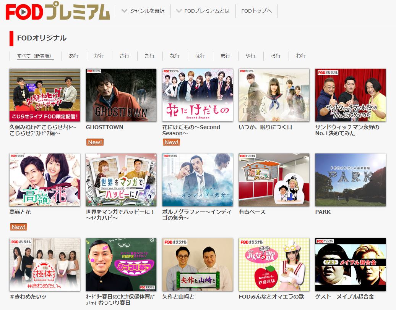Viewport: 396px width, 310px height.
Task: Click the ゲスト メイプル超合金 title link
Action: (x=344, y=297)
